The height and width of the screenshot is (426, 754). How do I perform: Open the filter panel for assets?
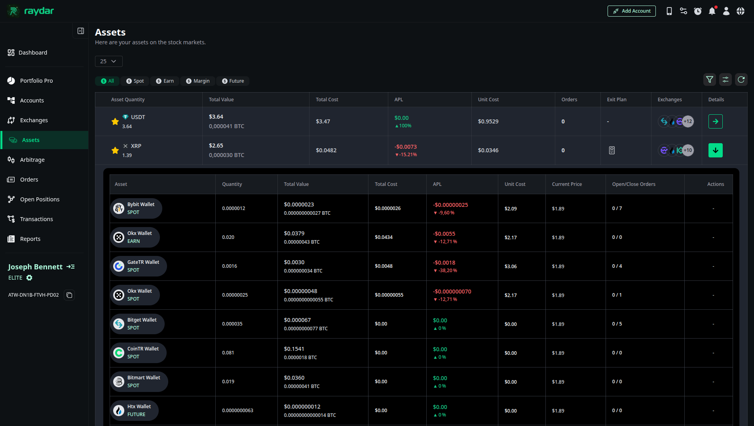point(710,80)
